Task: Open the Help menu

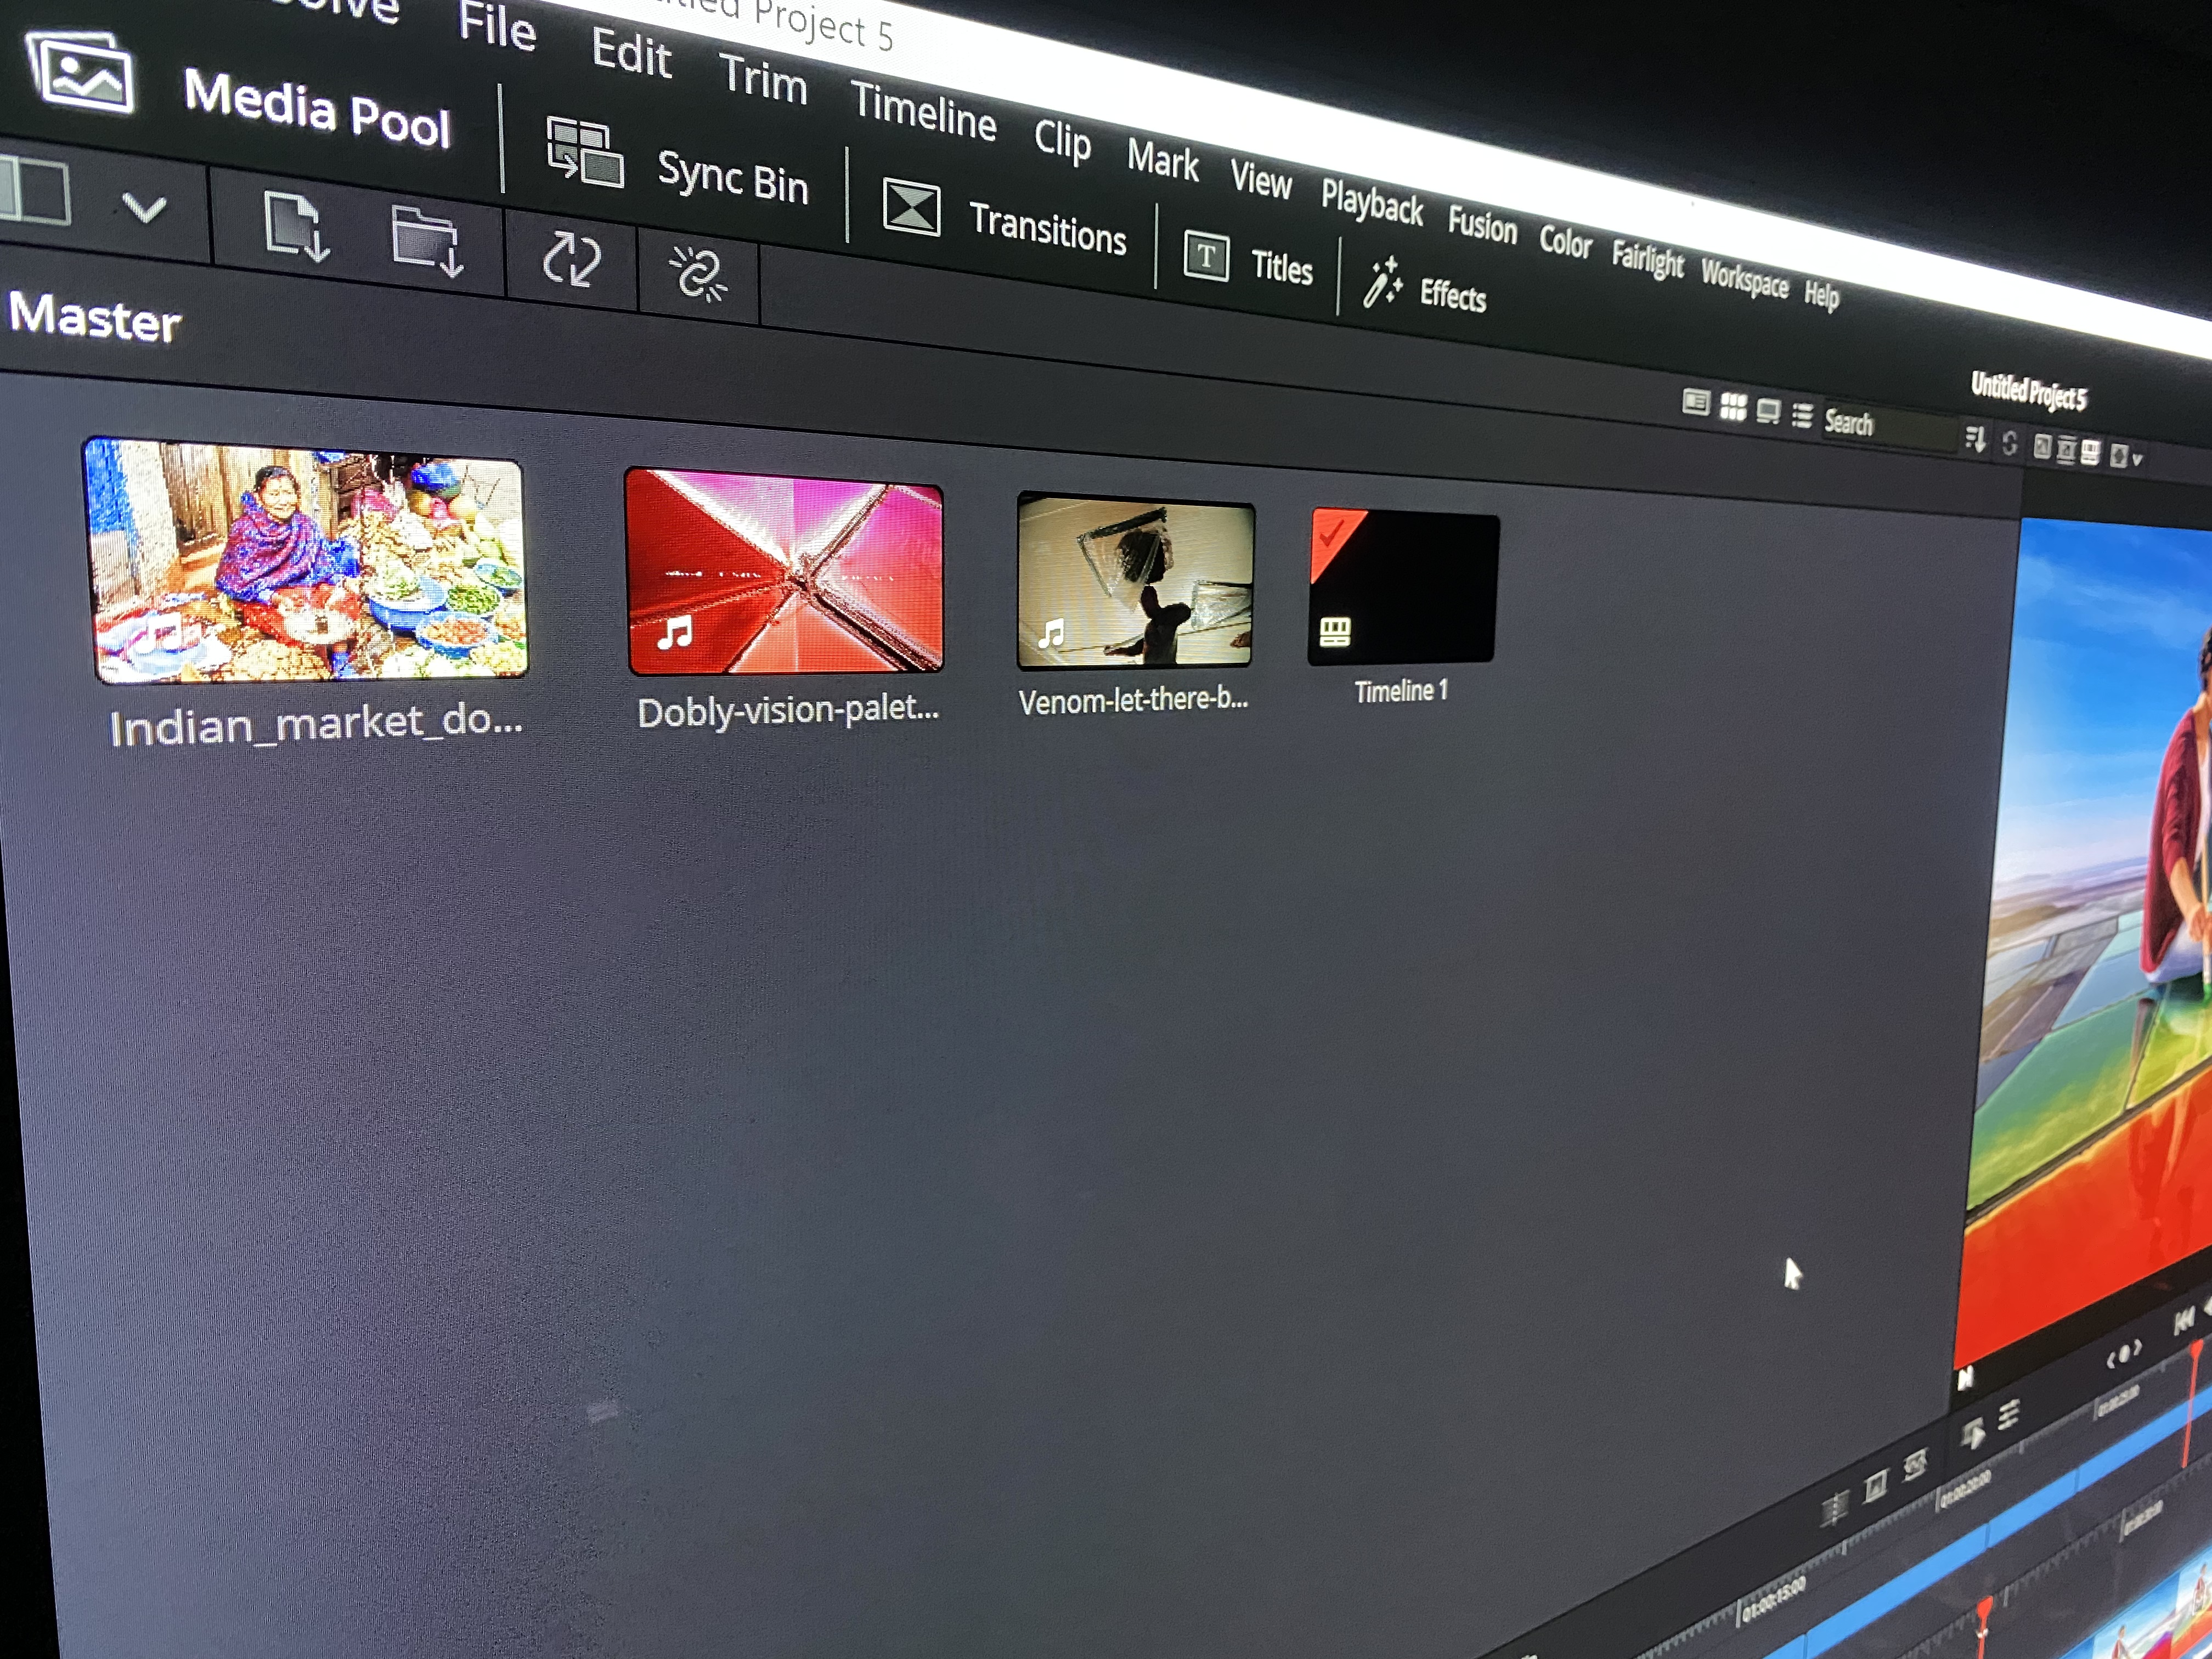Action: (1821, 295)
